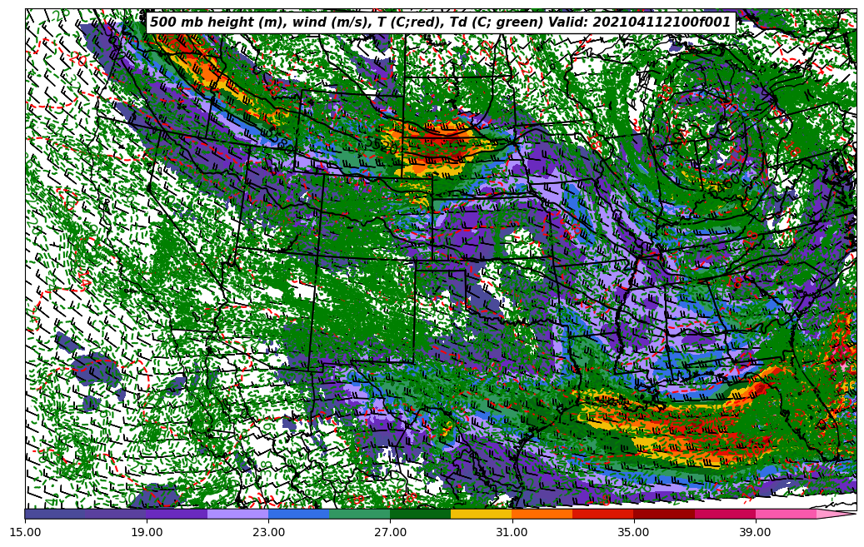Click the 19.00 colorbar tick label
Image resolution: width=864 pixels, height=547 pixels.
147,532
